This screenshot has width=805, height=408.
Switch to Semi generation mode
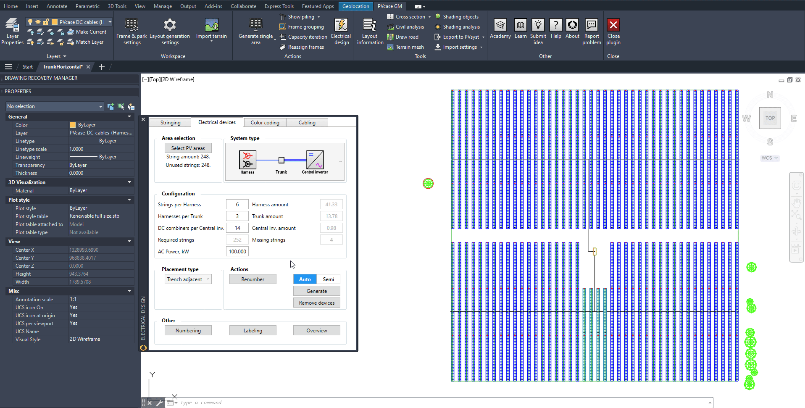(x=328, y=279)
